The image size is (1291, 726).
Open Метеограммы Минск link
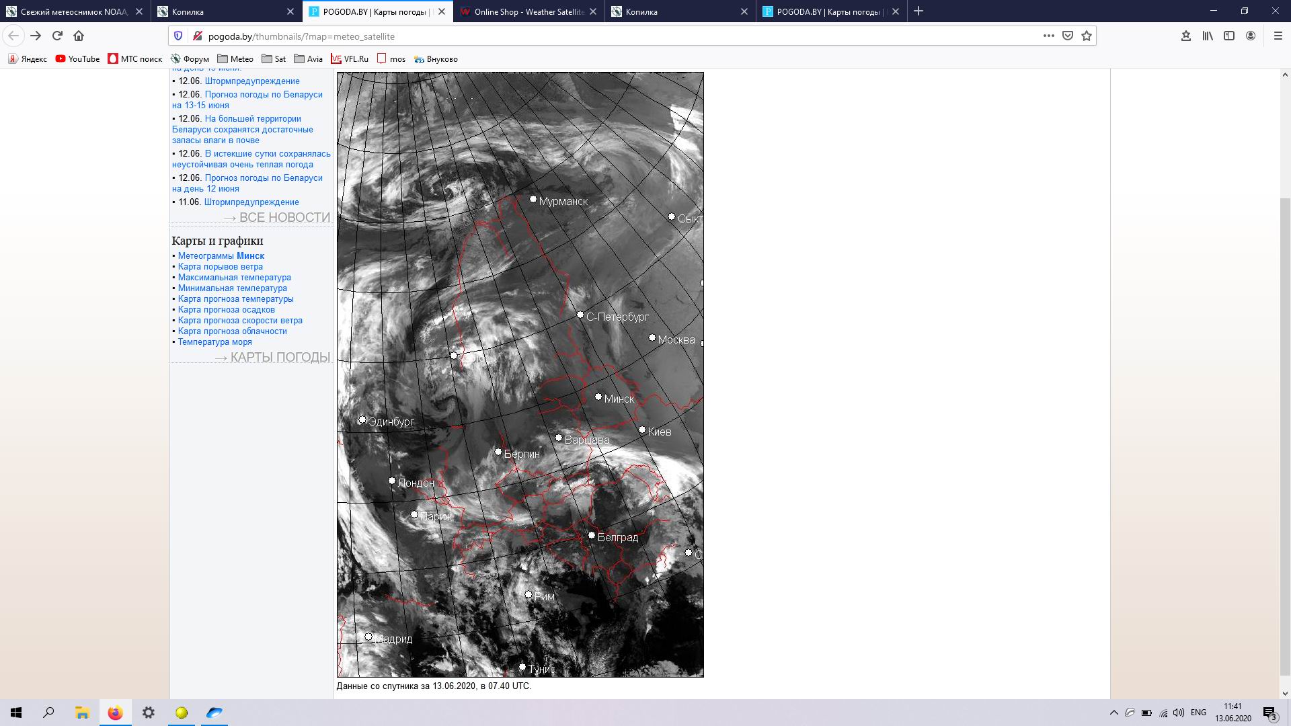pyautogui.click(x=221, y=256)
